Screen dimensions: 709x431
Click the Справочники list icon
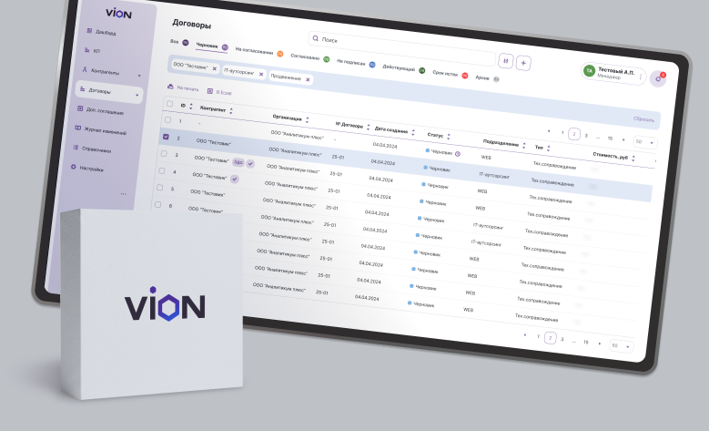pyautogui.click(x=76, y=147)
